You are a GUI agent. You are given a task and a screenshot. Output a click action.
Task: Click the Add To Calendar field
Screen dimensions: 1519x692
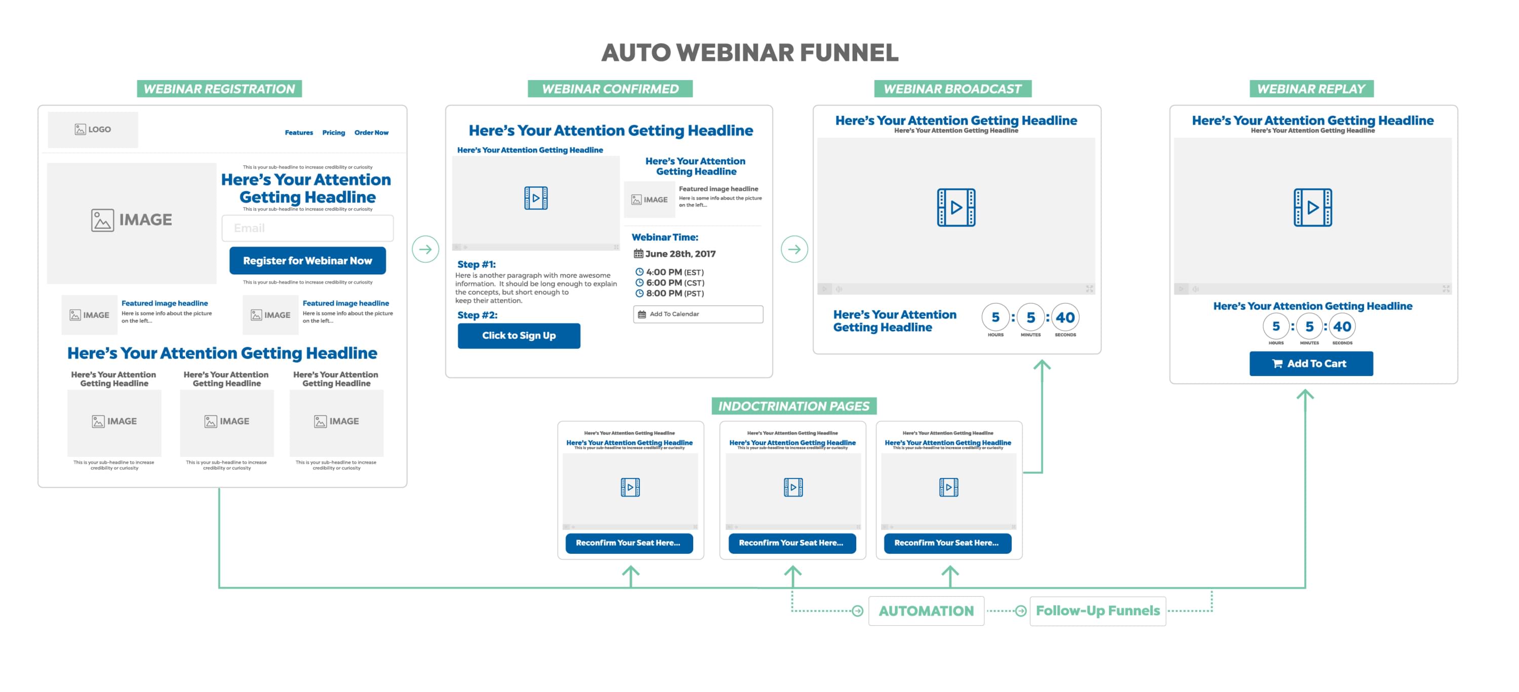(x=698, y=314)
